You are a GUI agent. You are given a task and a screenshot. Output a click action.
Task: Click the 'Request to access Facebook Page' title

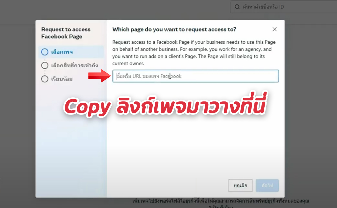66,33
